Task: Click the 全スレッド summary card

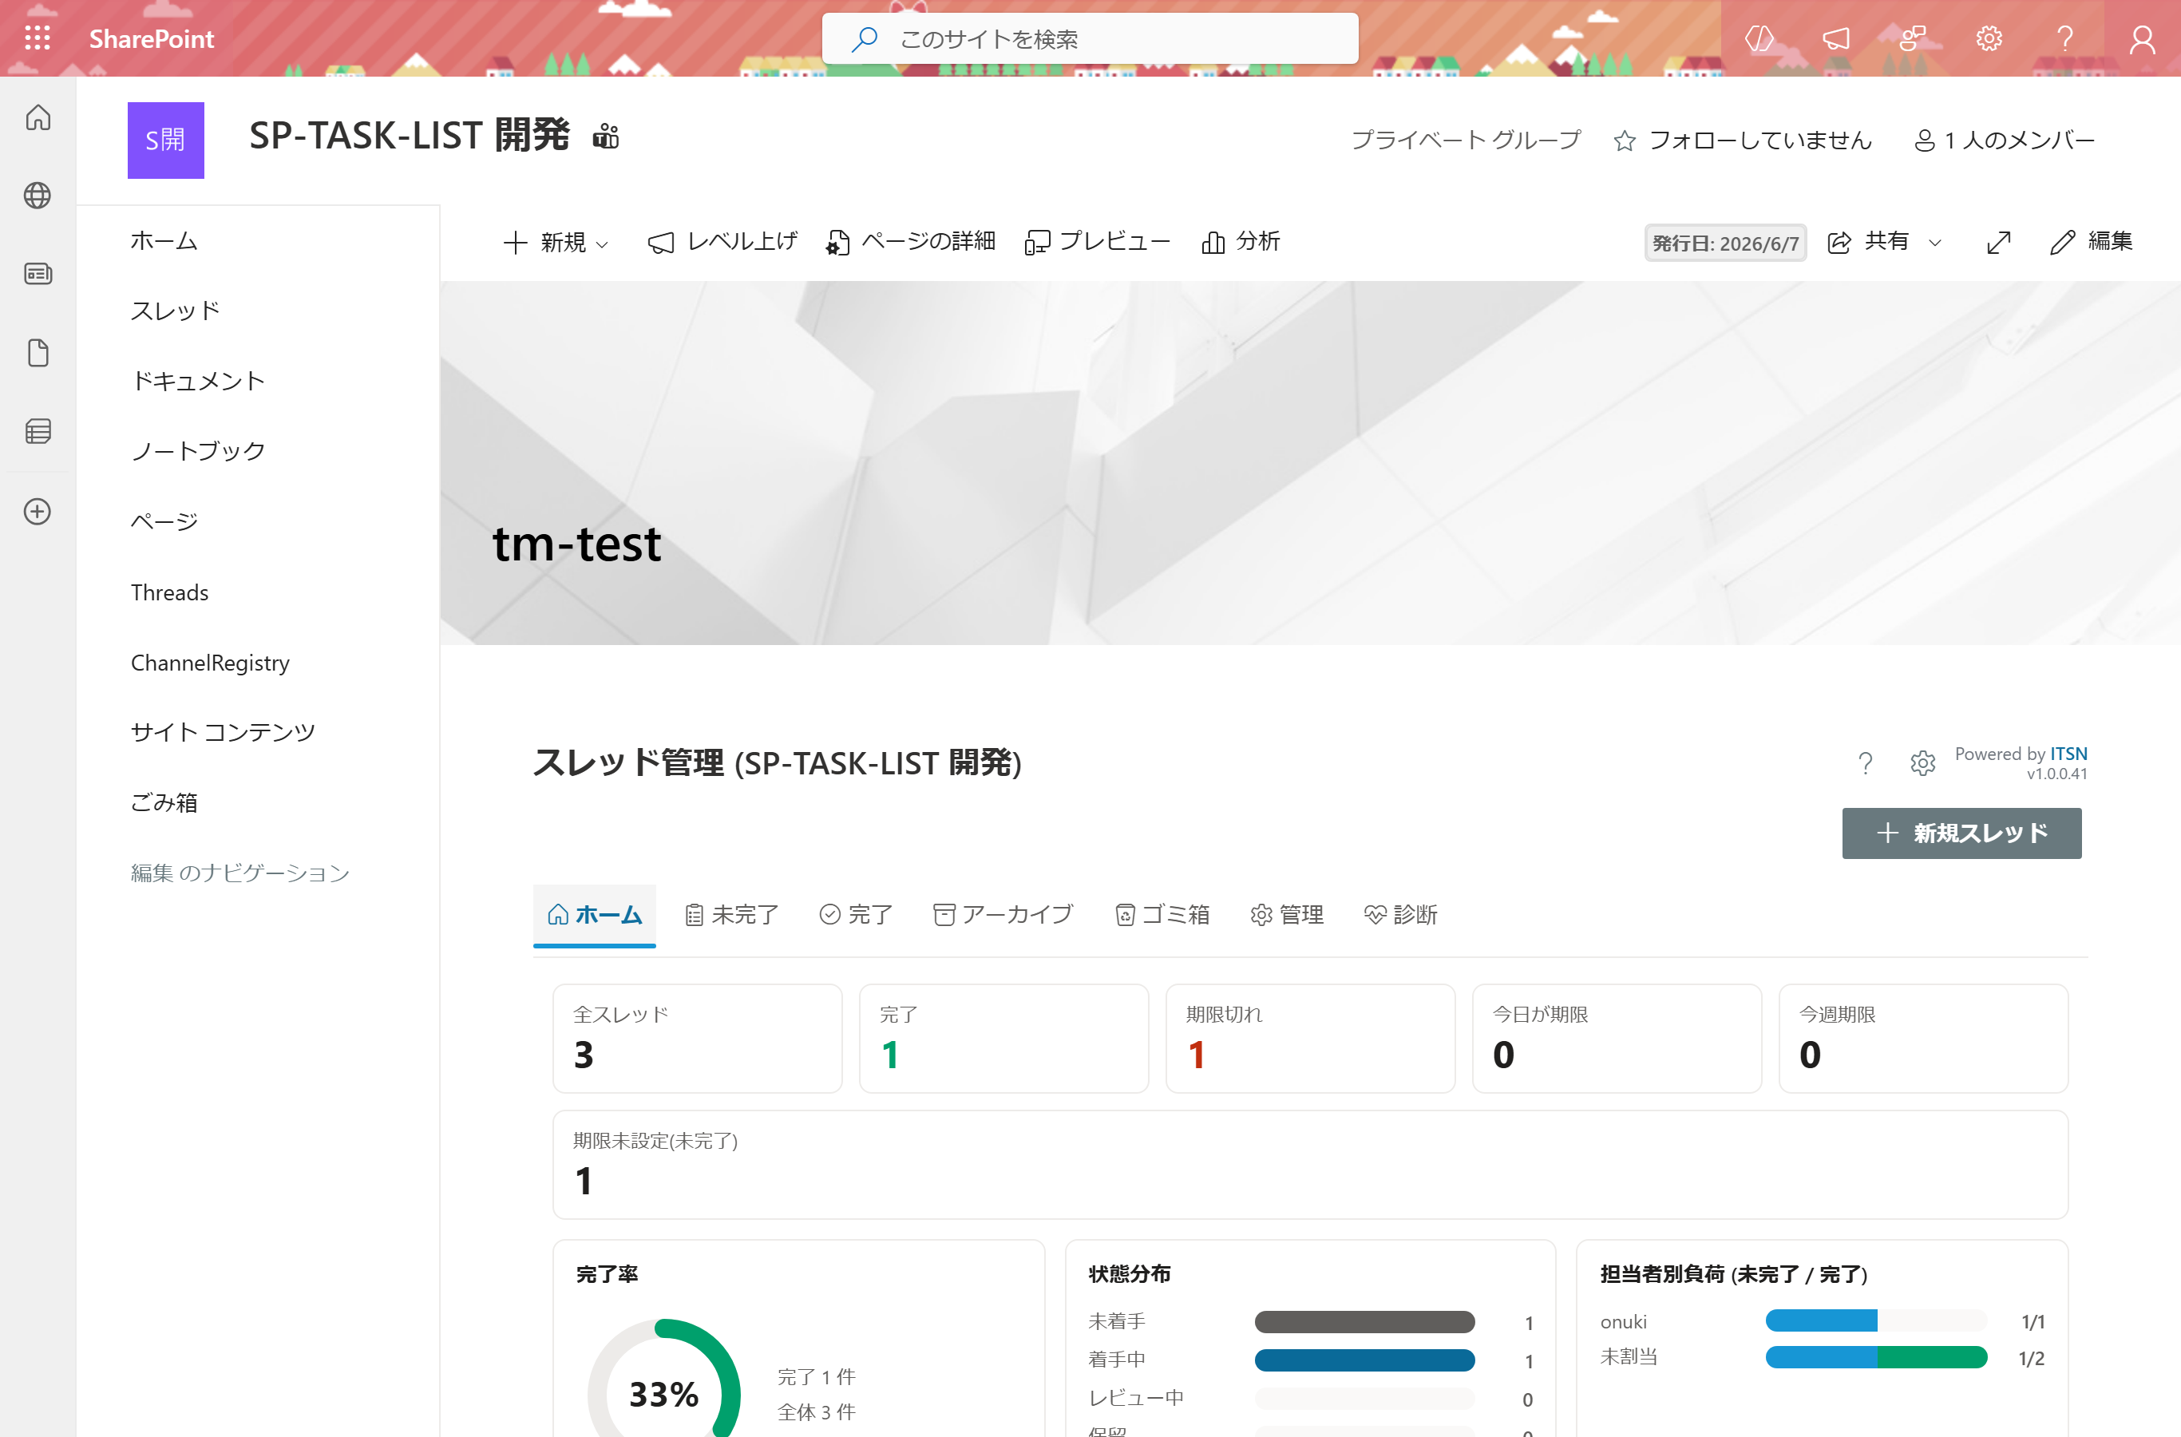Action: (x=698, y=1039)
